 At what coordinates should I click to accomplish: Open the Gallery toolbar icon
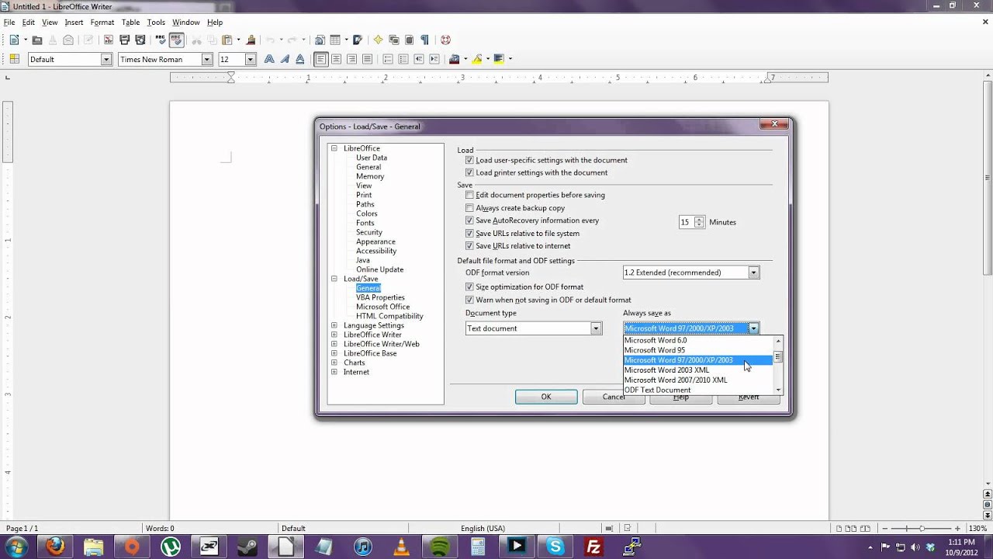393,40
